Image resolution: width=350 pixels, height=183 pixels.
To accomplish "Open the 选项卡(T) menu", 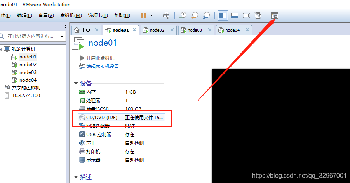I will (98, 15).
